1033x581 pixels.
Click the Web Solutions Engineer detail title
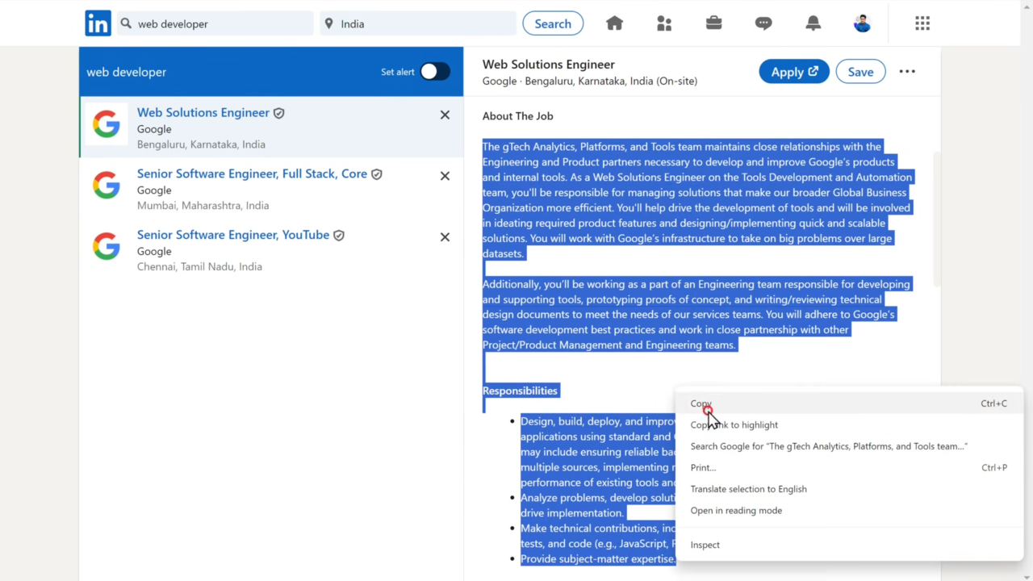click(549, 65)
